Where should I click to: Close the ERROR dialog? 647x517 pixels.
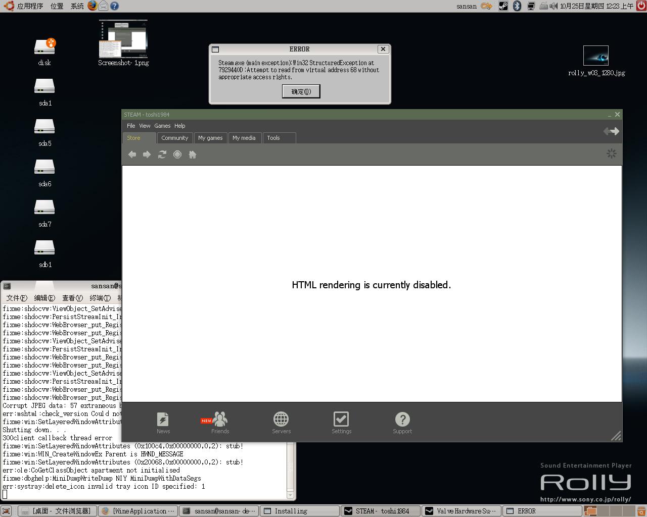(x=383, y=49)
